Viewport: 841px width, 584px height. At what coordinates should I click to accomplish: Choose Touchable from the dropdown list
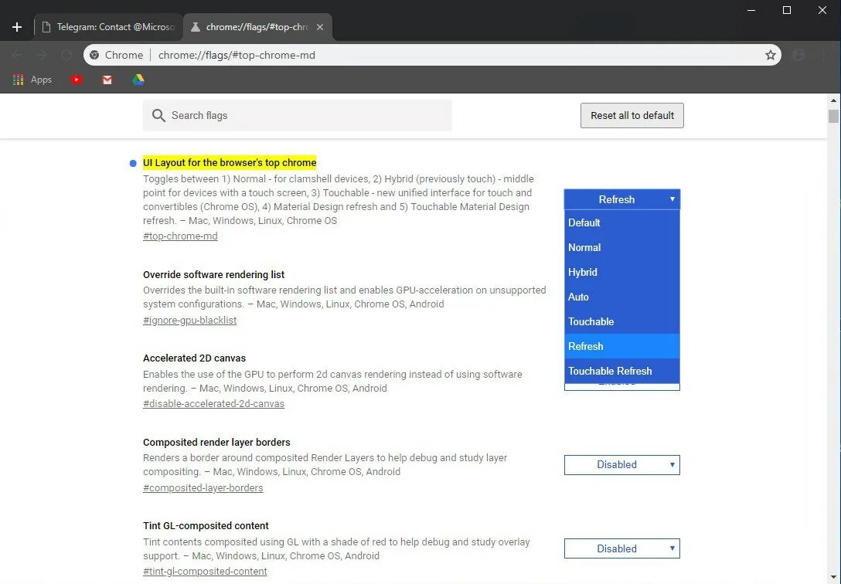click(x=622, y=321)
